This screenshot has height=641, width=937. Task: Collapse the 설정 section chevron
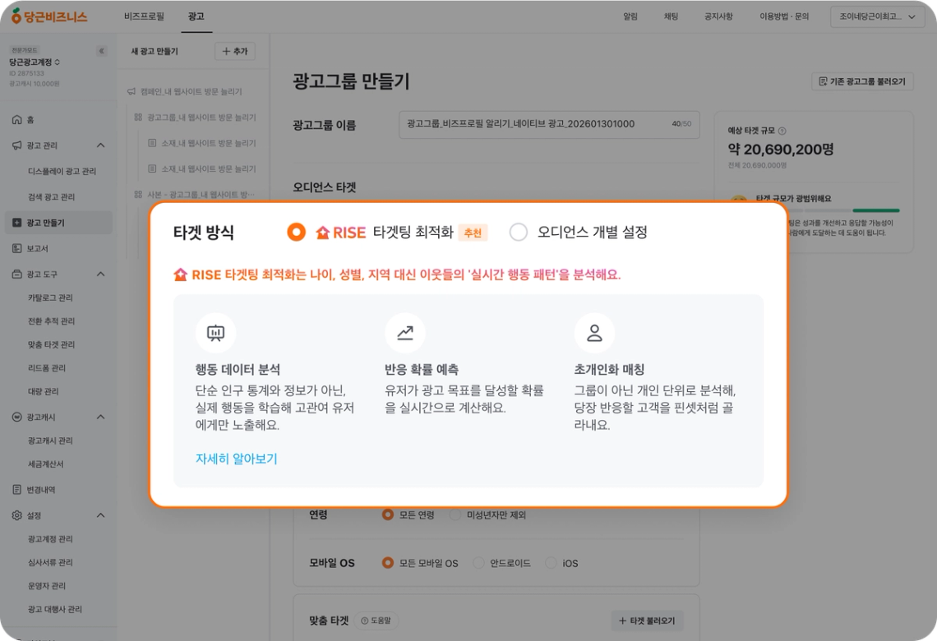pos(100,515)
